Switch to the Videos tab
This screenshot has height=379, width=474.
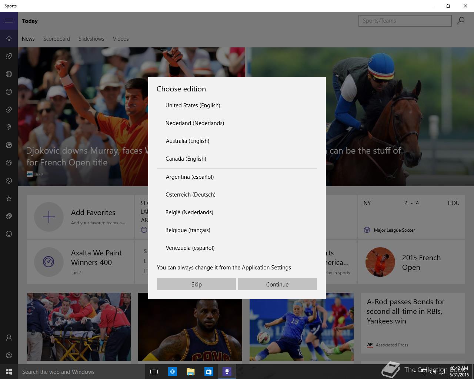[121, 39]
